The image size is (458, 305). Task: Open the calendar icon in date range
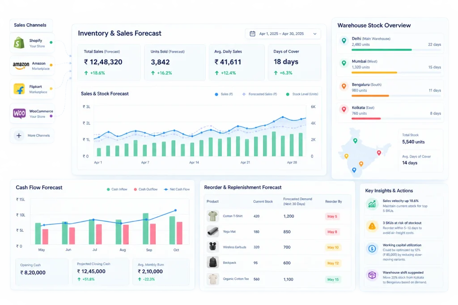(252, 34)
